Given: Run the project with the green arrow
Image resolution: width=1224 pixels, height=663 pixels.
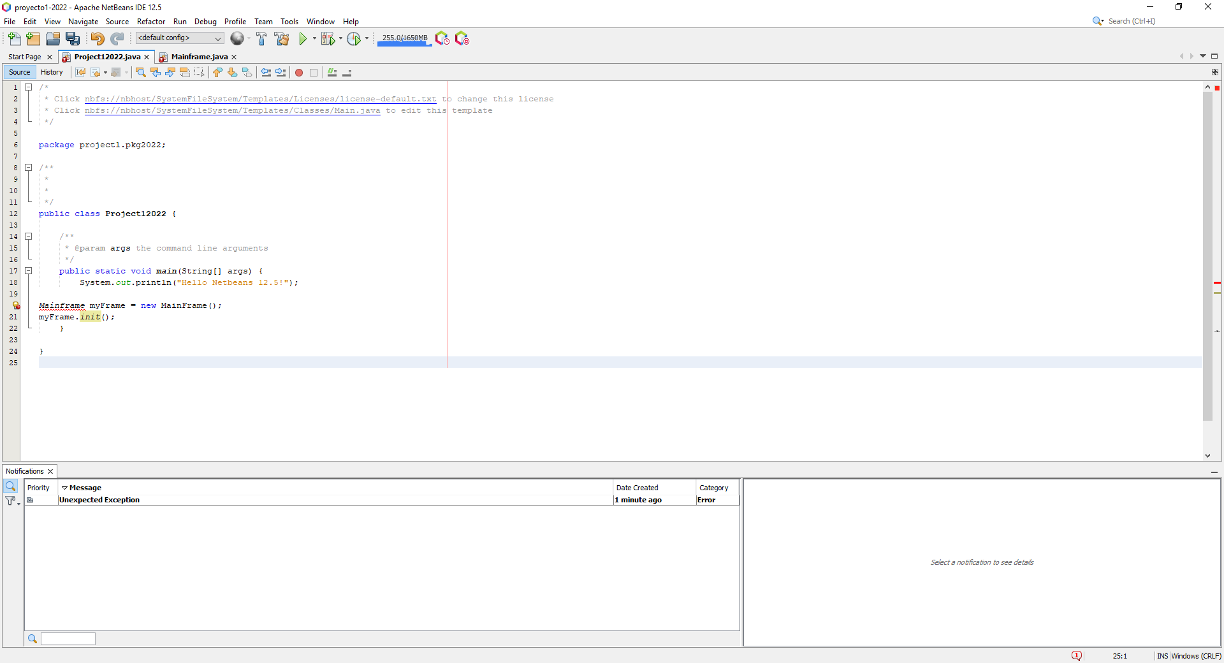Looking at the screenshot, I should [304, 38].
